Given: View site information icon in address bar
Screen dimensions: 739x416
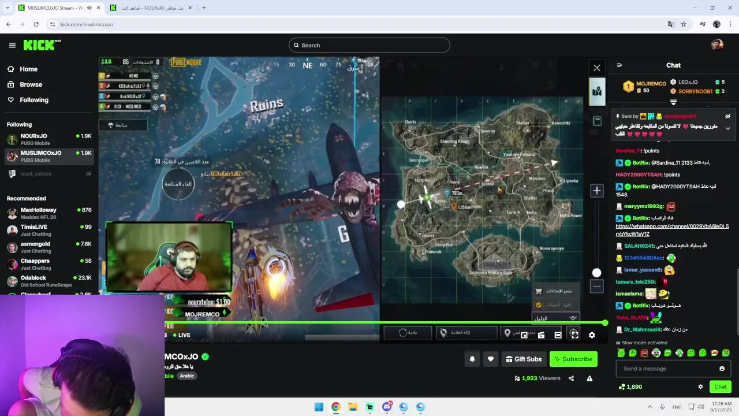Looking at the screenshot, I should coord(53,24).
